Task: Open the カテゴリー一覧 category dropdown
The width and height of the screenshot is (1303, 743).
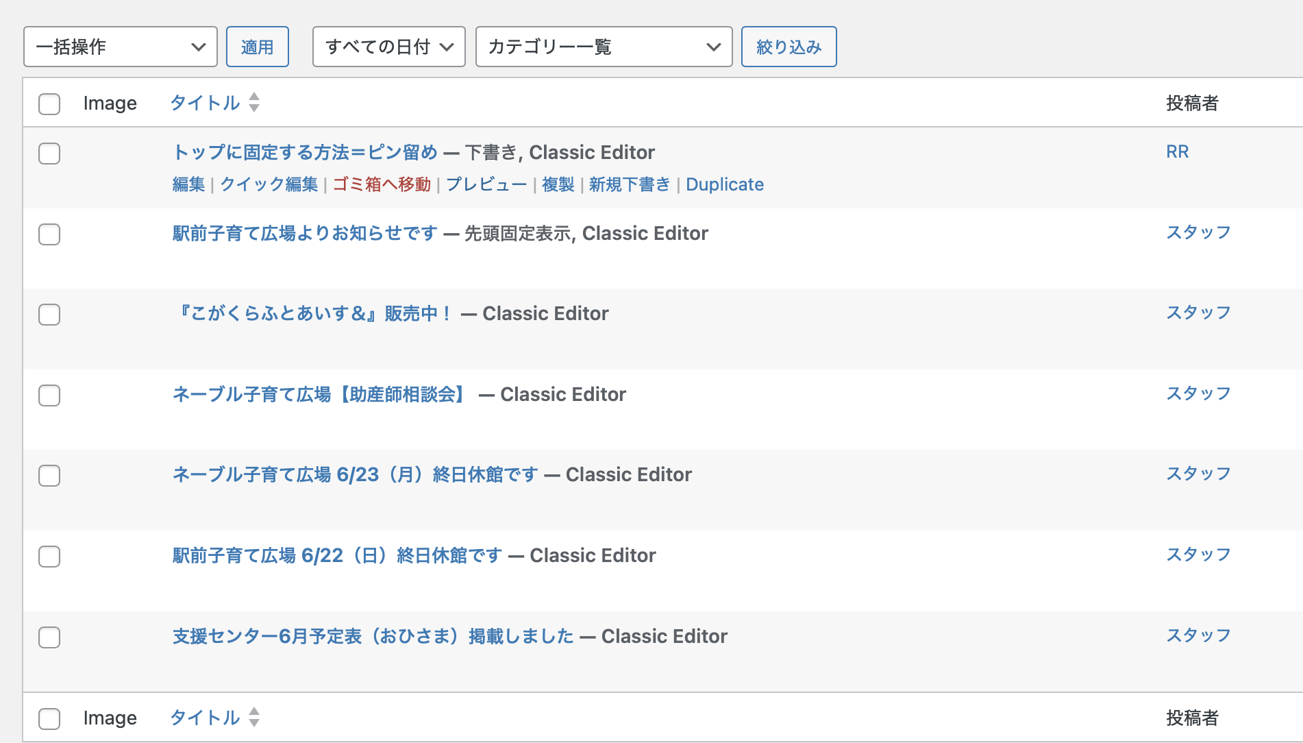Action: tap(604, 47)
